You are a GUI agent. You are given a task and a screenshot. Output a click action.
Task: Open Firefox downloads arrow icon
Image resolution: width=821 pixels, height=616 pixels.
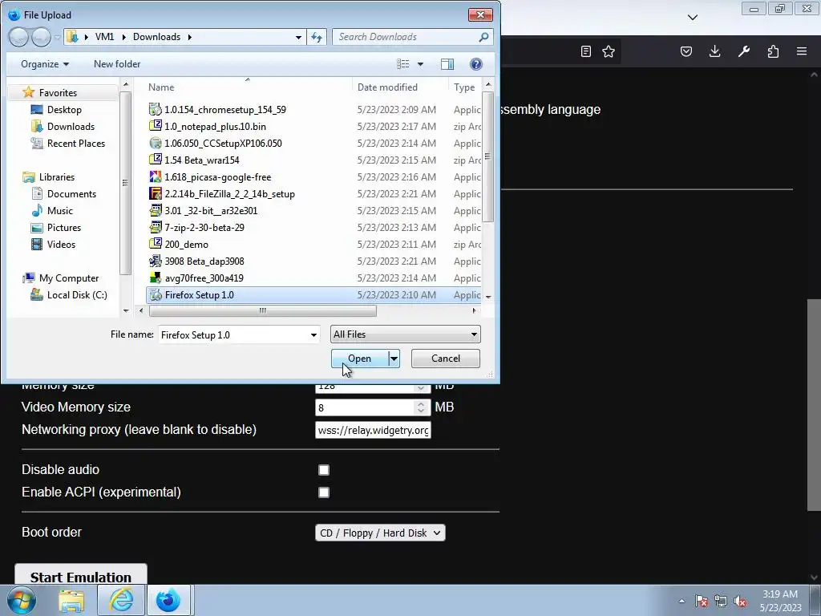click(714, 51)
